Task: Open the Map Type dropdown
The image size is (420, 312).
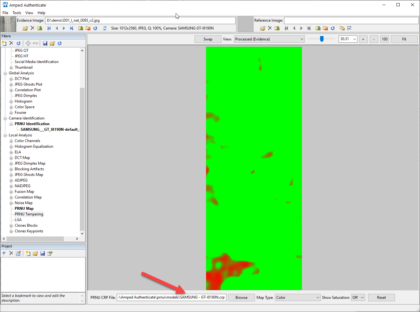Action: [x=297, y=297]
